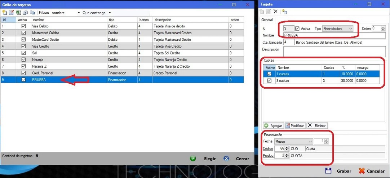390x178 pixels.
Task: Toggle activo checkbox for Sol row
Action: pos(24,53)
